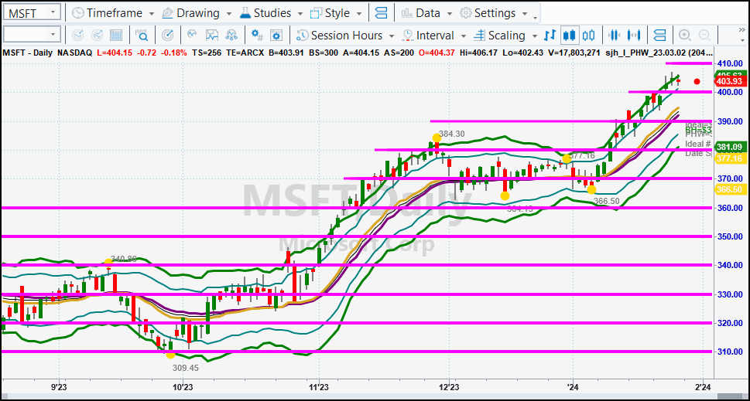This screenshot has height=401, width=750.
Task: Expand the Session Hours dropdown arrow
Action: pyautogui.click(x=392, y=36)
